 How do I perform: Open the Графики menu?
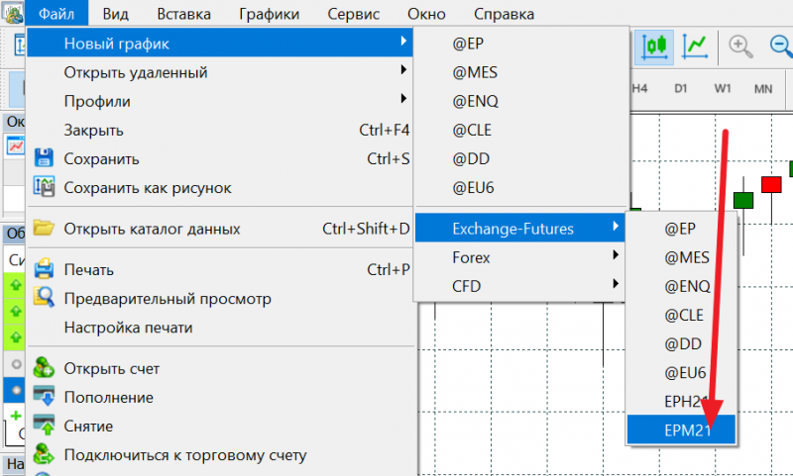(269, 14)
